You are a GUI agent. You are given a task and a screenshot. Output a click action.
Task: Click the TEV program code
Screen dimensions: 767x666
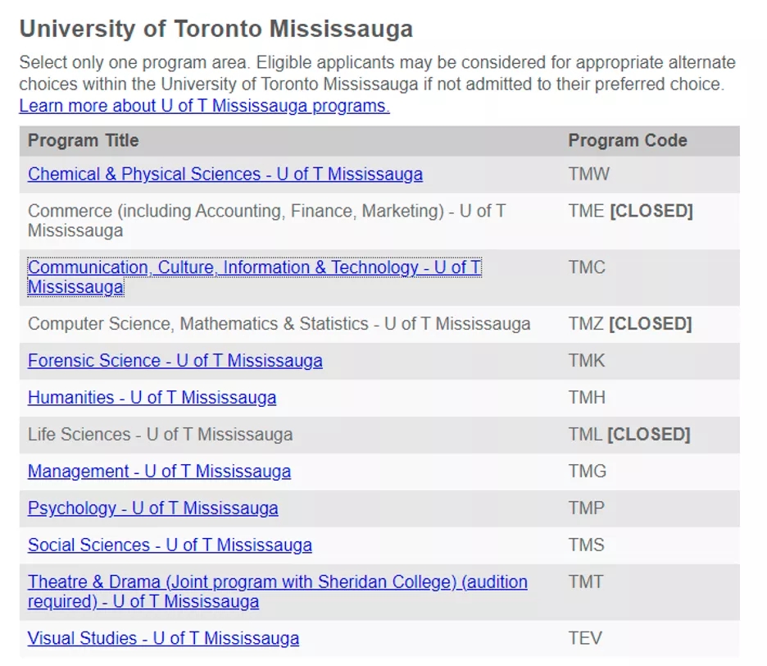585,639
